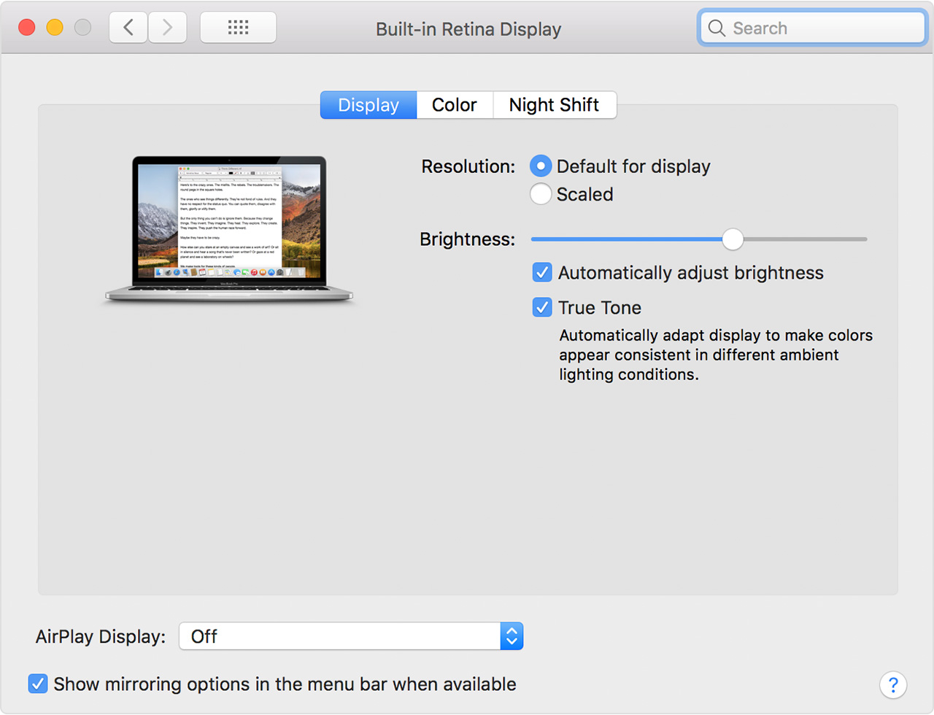This screenshot has height=715, width=934.
Task: Click the AirPlay Display stepper arrows
Action: 511,635
